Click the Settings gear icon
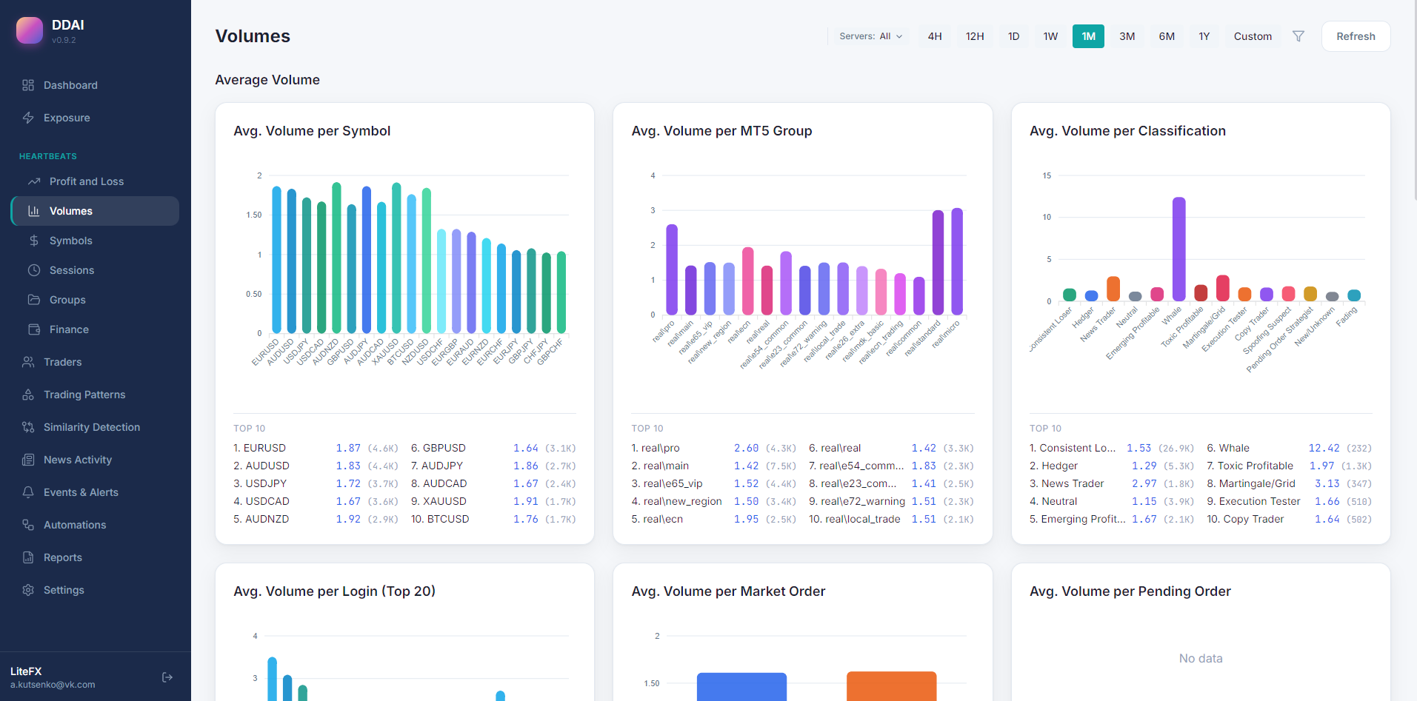 (x=28, y=590)
